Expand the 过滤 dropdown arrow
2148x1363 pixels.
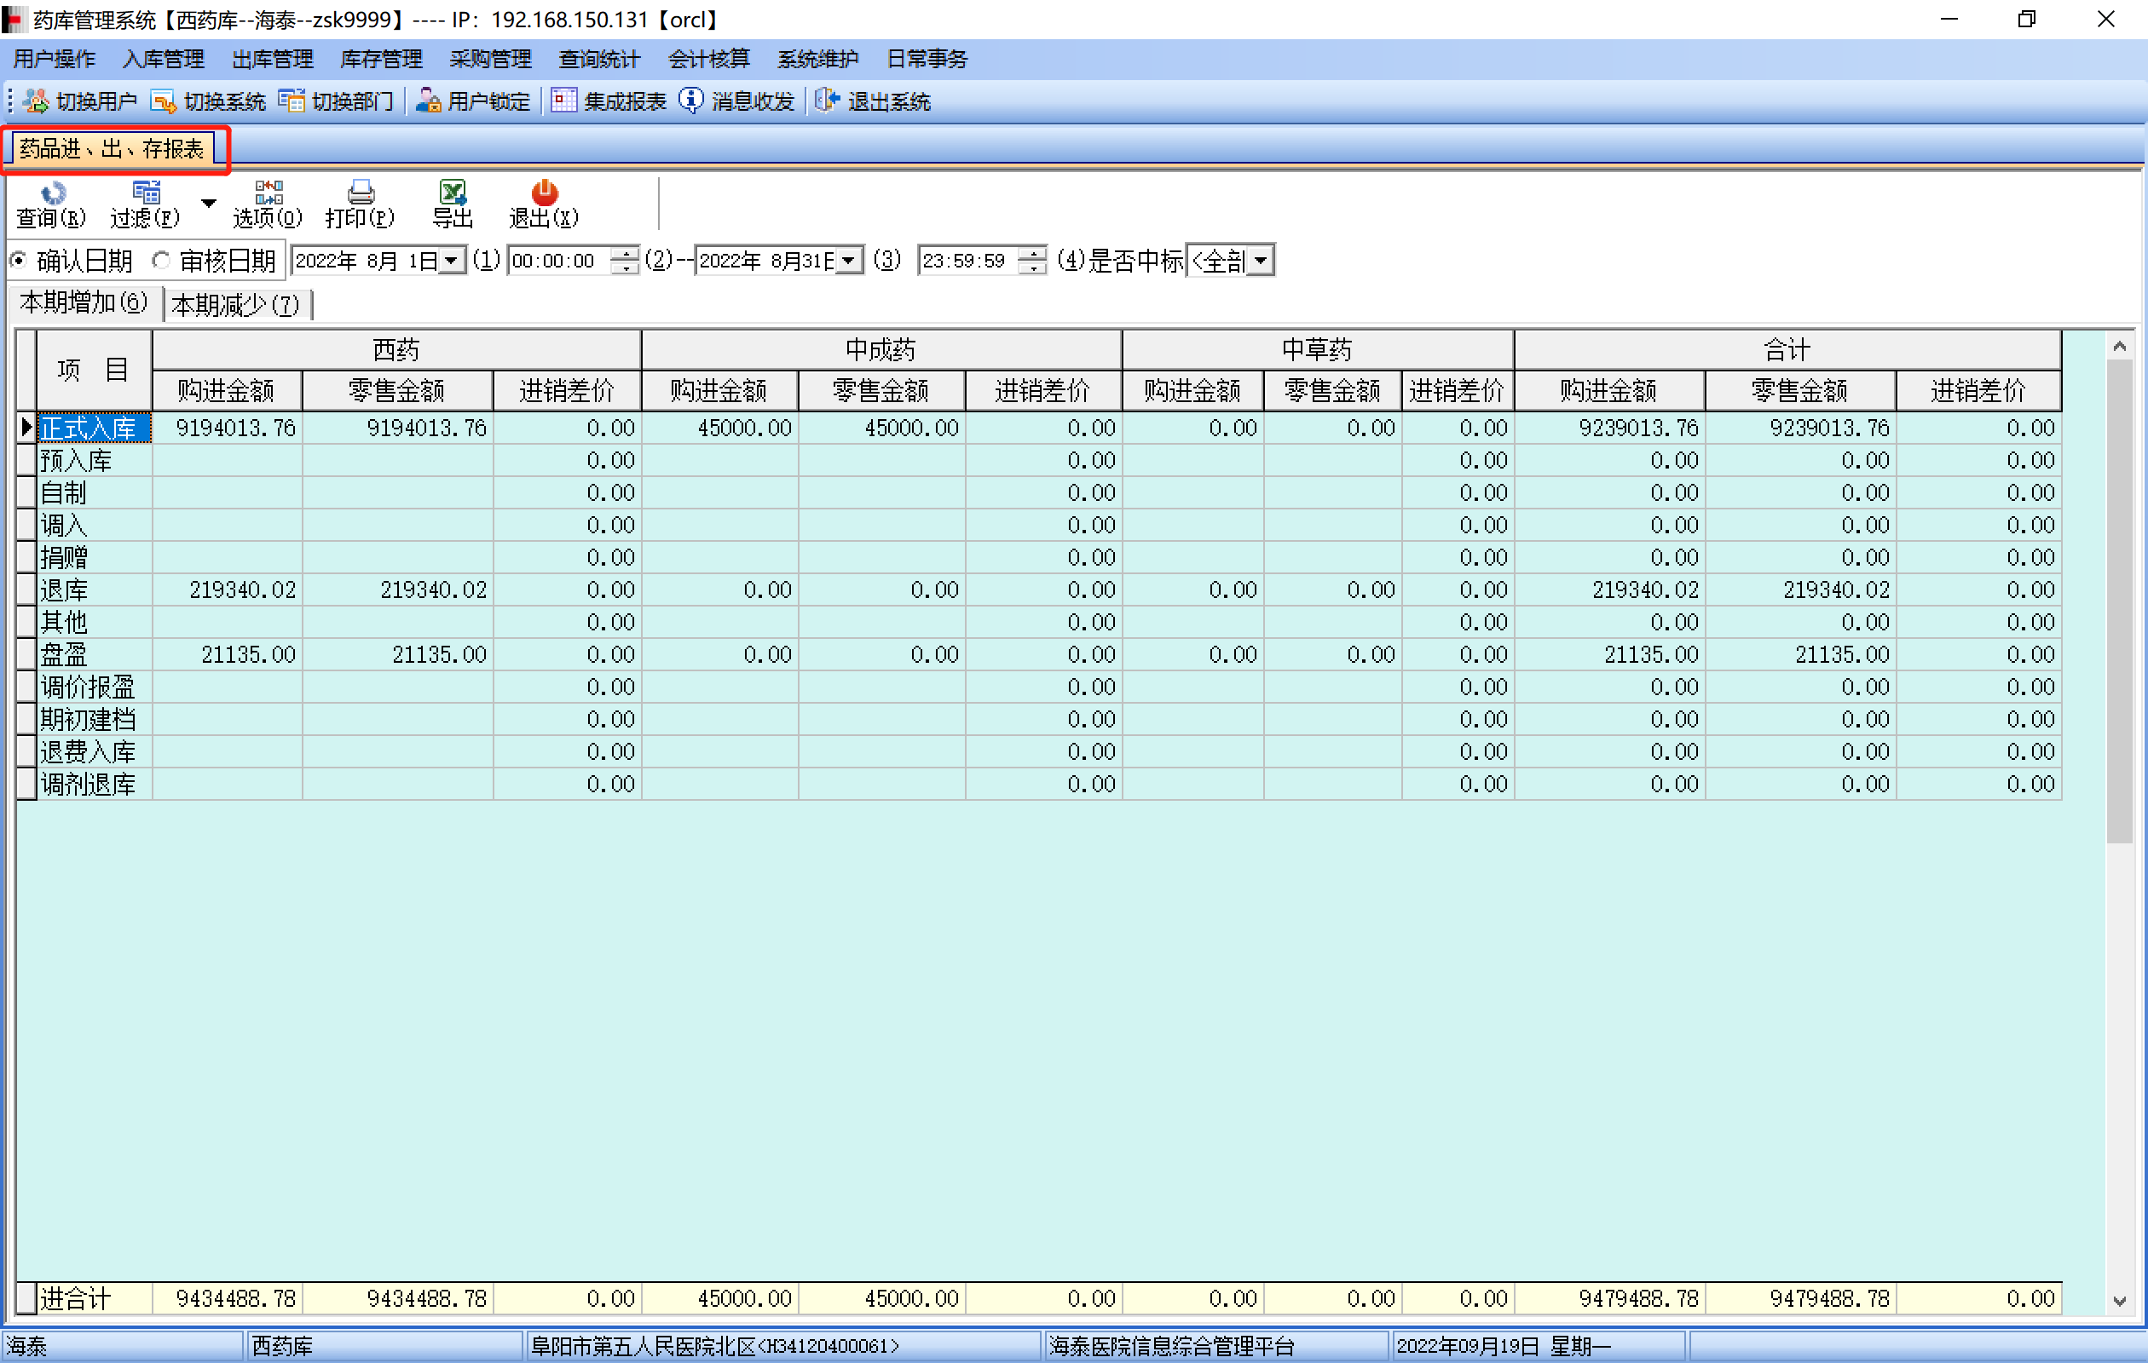[x=209, y=204]
